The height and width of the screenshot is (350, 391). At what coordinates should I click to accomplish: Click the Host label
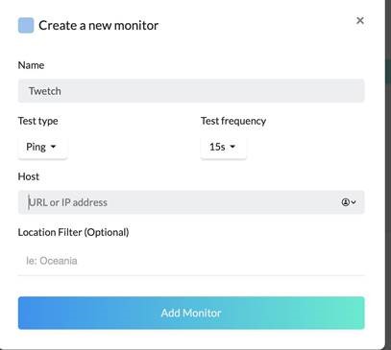pos(29,176)
